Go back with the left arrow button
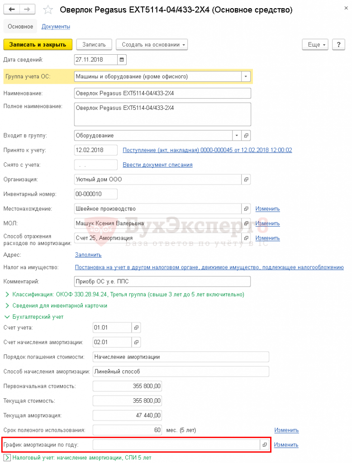Screen dimensions: 352x463 (x=11, y=9)
